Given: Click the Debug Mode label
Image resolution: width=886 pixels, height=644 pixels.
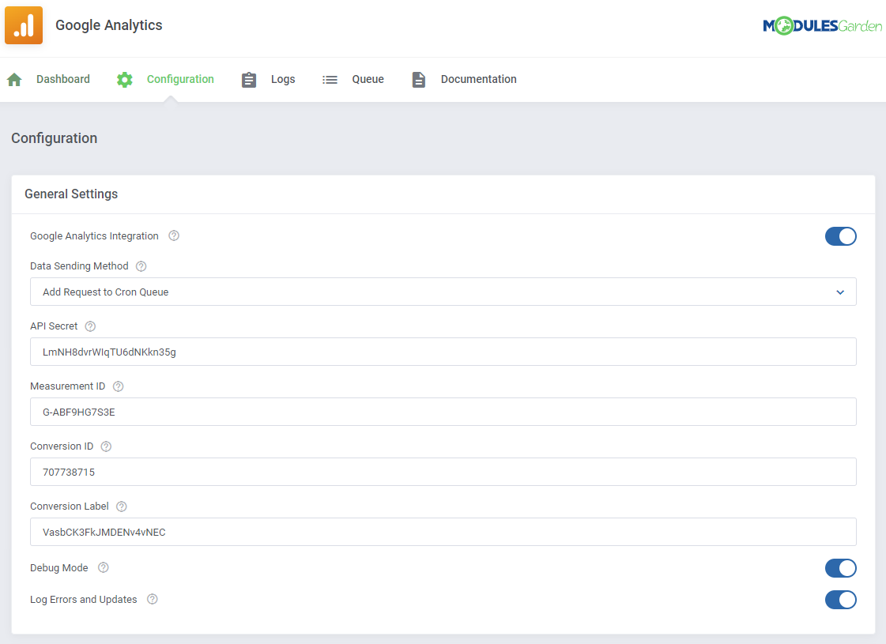Looking at the screenshot, I should click(59, 567).
